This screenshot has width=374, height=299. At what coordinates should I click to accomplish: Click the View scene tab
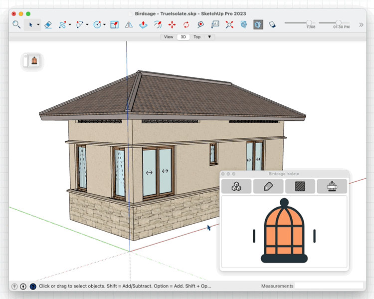pyautogui.click(x=169, y=37)
